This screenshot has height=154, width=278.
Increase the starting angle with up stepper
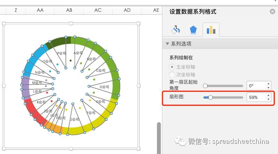click(268, 84)
